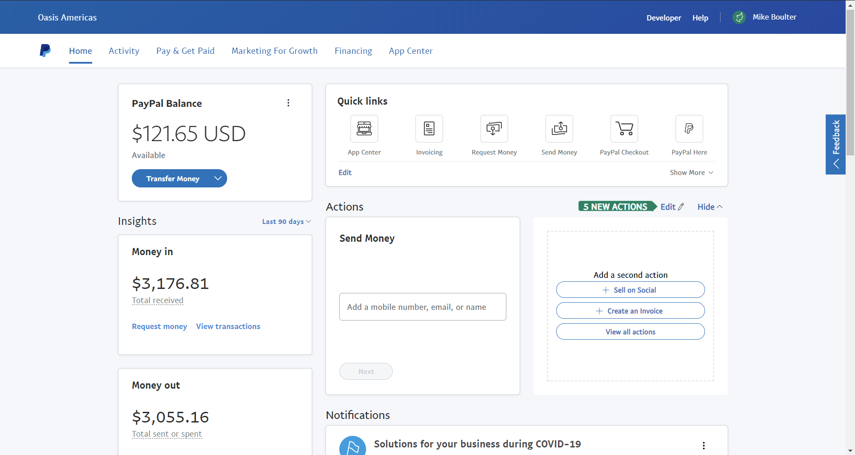Open PayPal Balance three-dot options menu

[x=289, y=103]
